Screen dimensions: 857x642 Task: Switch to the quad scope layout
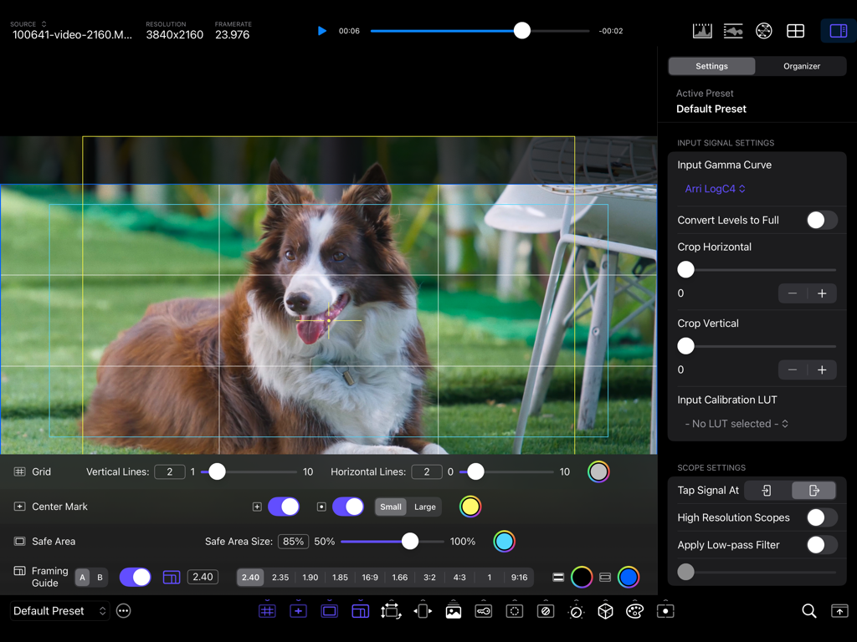click(x=795, y=30)
